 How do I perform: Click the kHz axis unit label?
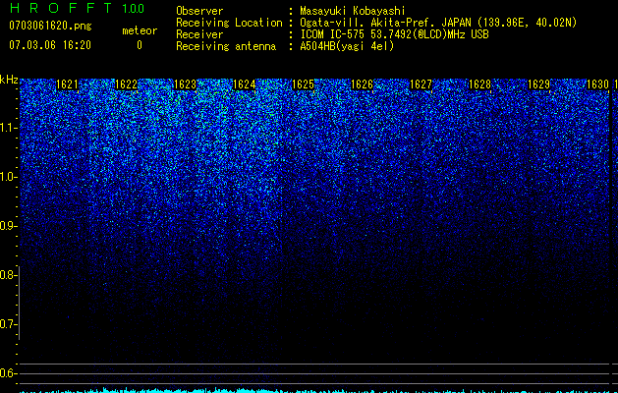point(9,80)
